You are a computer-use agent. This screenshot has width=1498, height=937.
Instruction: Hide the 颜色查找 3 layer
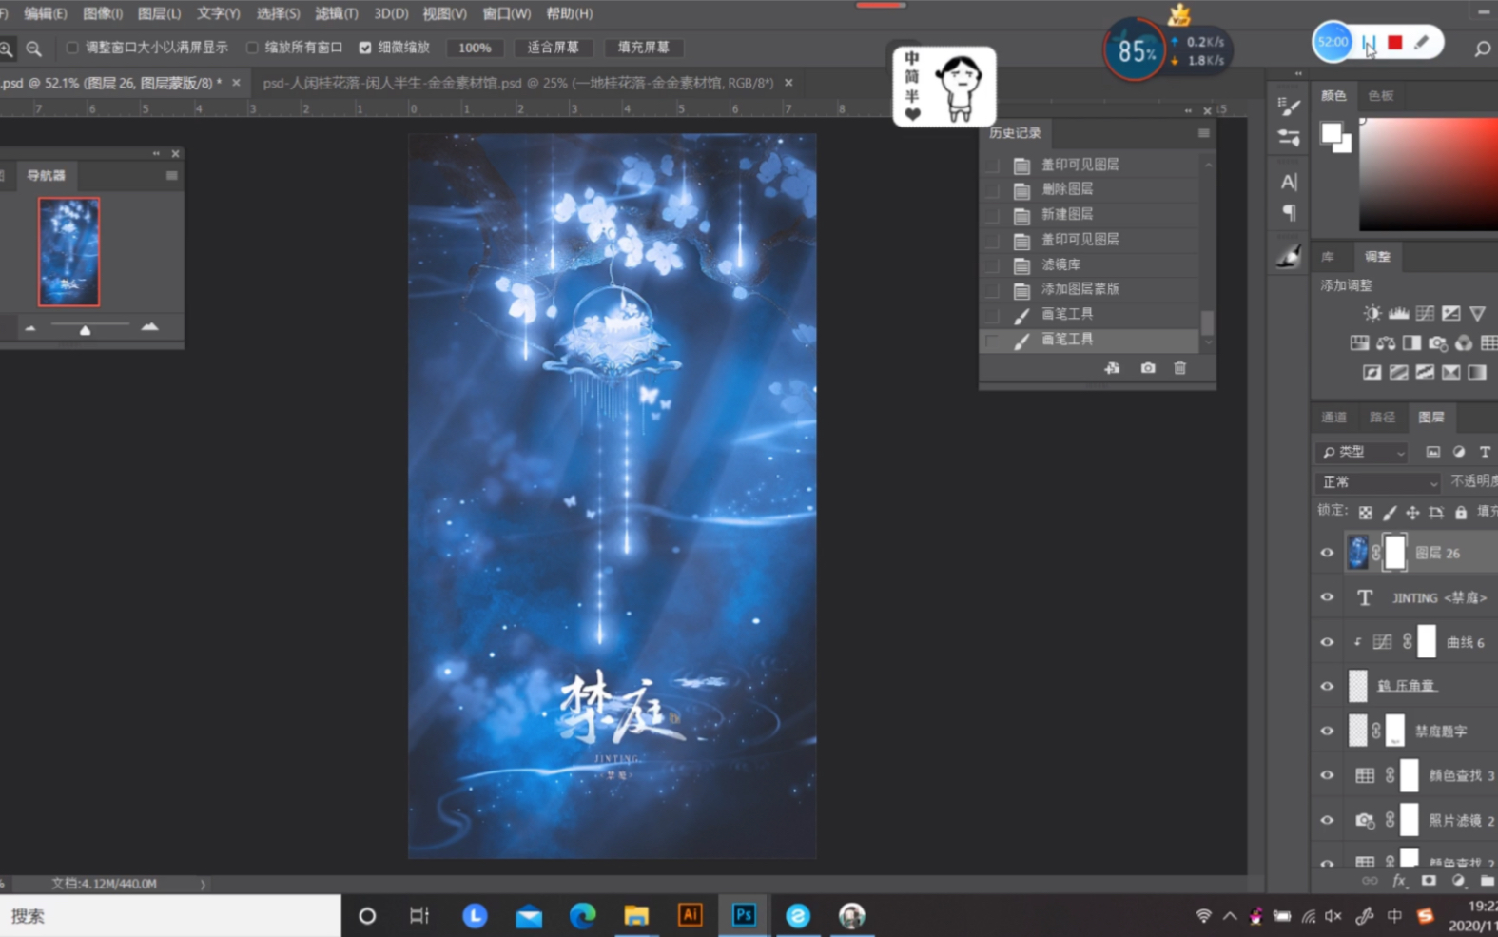(x=1327, y=775)
